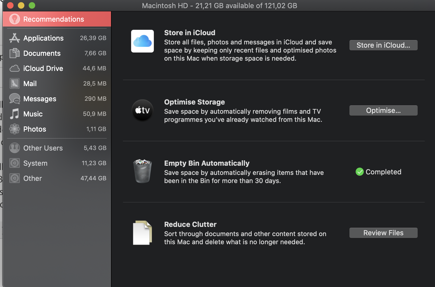Click the Macintosh HD window title
Screen dimensions: 435x287
219,6
